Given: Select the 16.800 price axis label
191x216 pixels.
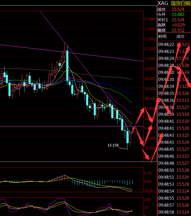Looking at the screenshot, I should tap(150, 69).
